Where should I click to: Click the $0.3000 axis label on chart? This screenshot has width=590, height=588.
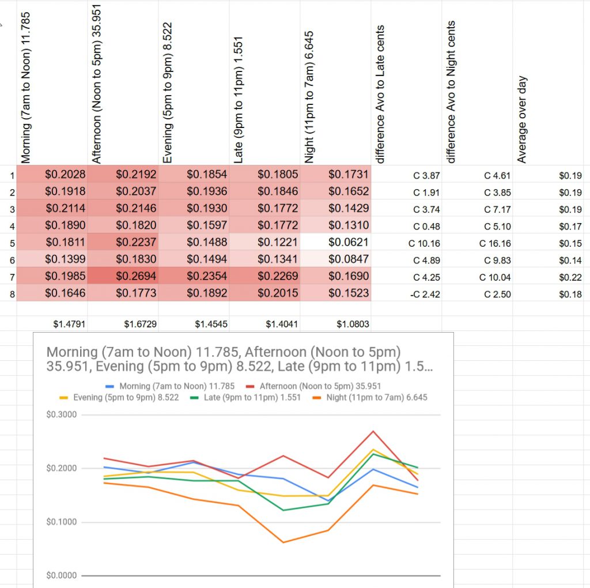61,415
